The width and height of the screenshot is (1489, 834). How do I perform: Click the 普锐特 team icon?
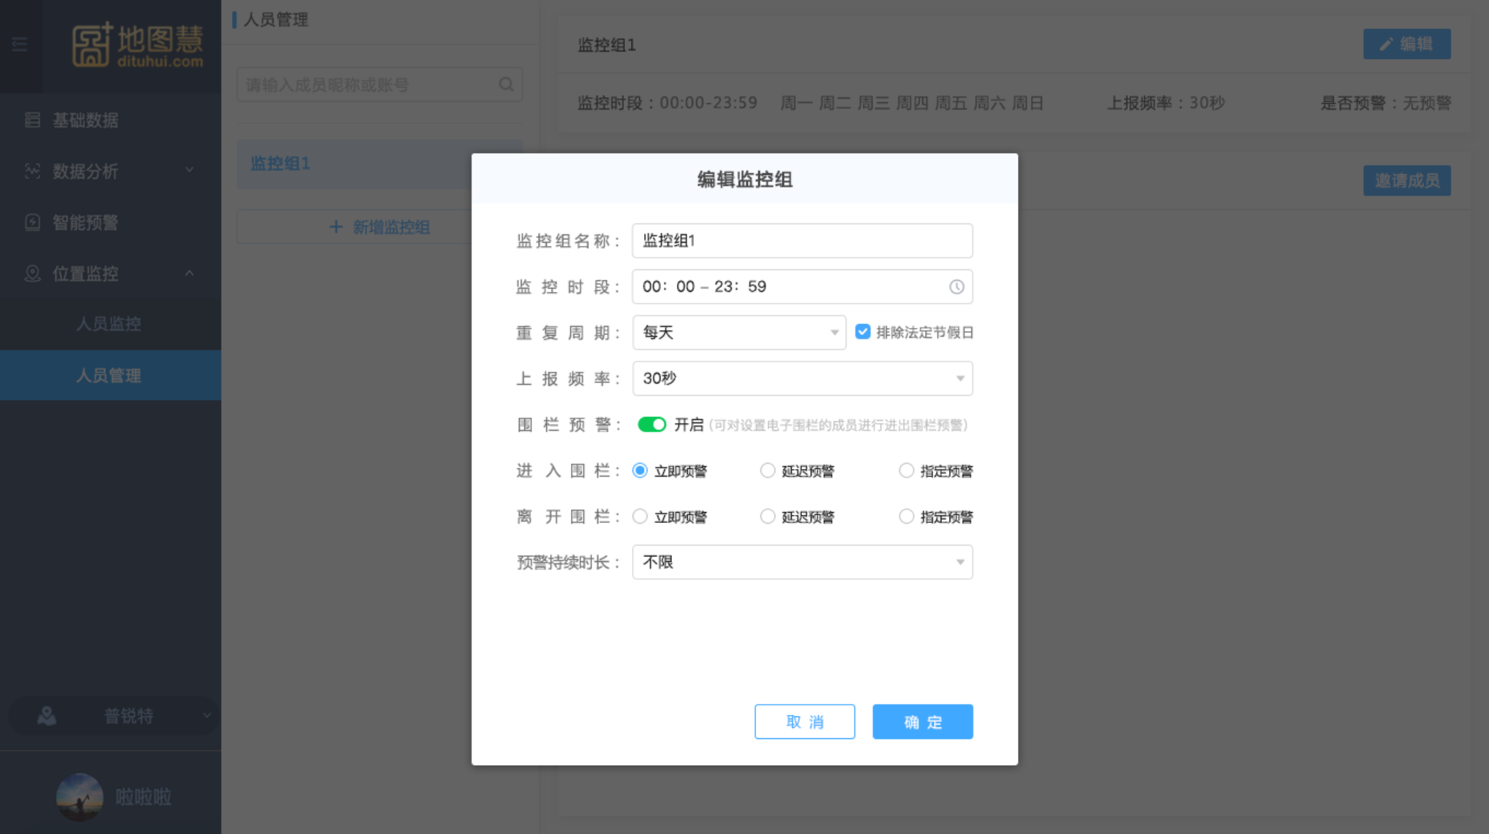(46, 716)
